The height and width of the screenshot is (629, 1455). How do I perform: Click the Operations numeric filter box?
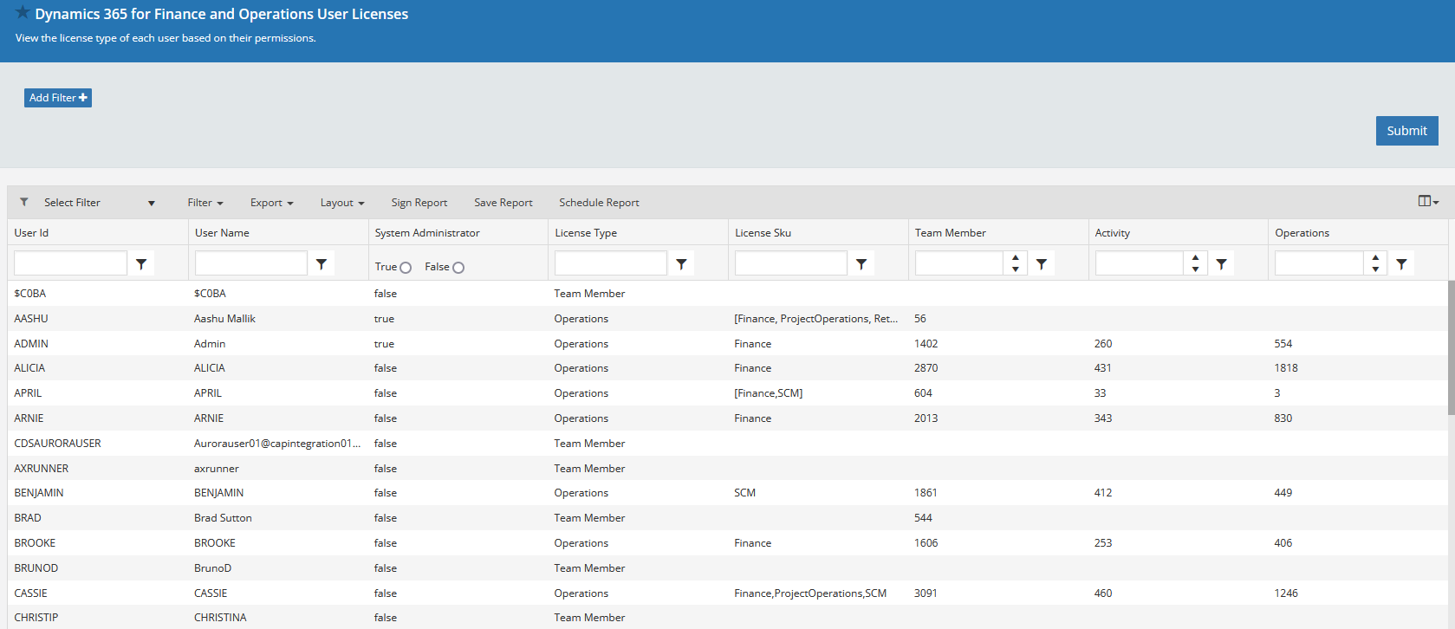(1320, 263)
